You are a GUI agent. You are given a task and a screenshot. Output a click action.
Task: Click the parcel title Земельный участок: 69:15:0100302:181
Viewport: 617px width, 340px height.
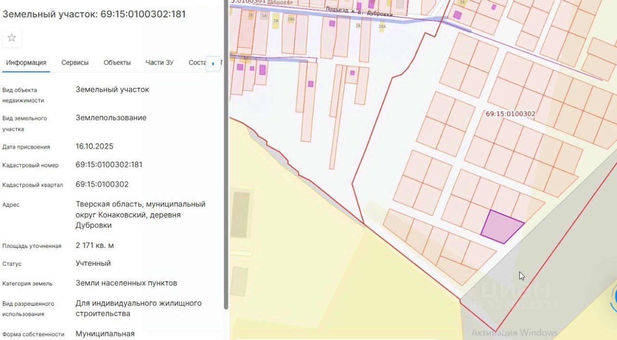(94, 14)
